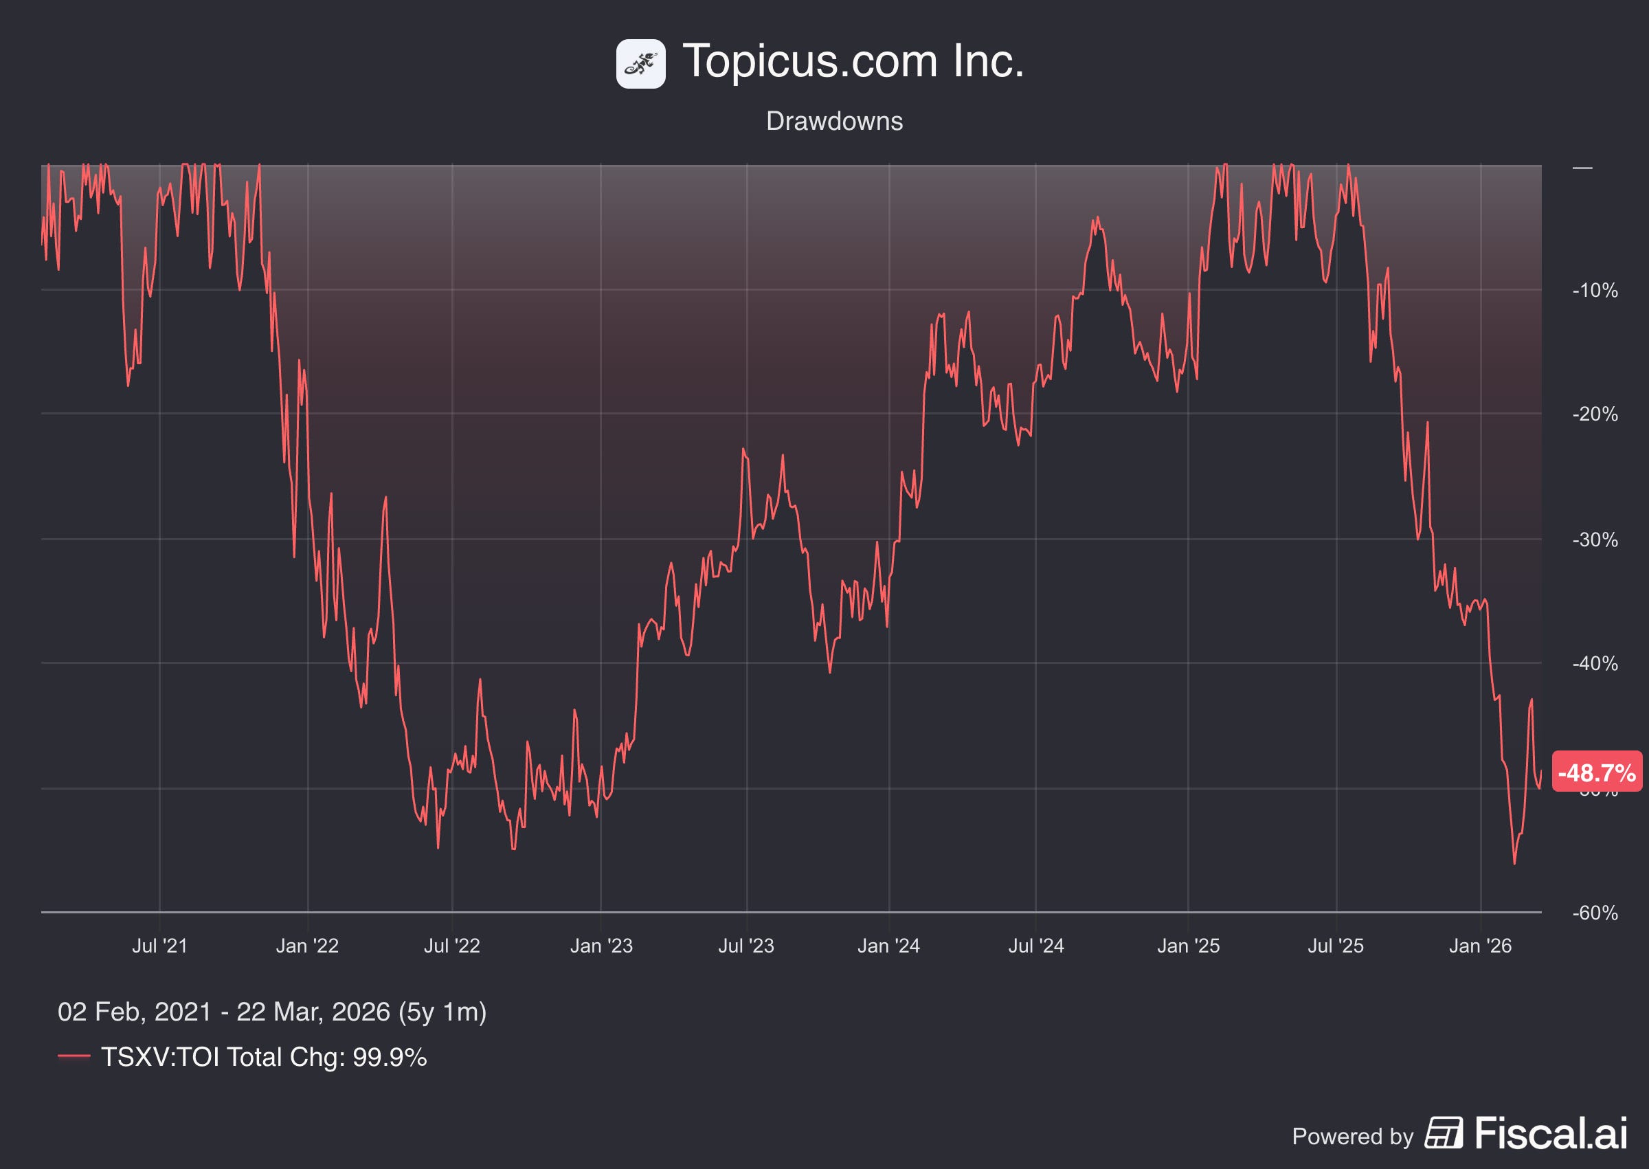Click the Fiscal.ai brand name link
This screenshot has width=1649, height=1169.
pos(1551,1133)
